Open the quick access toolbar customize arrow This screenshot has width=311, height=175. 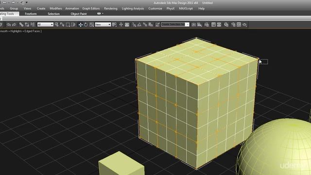(27, 2)
